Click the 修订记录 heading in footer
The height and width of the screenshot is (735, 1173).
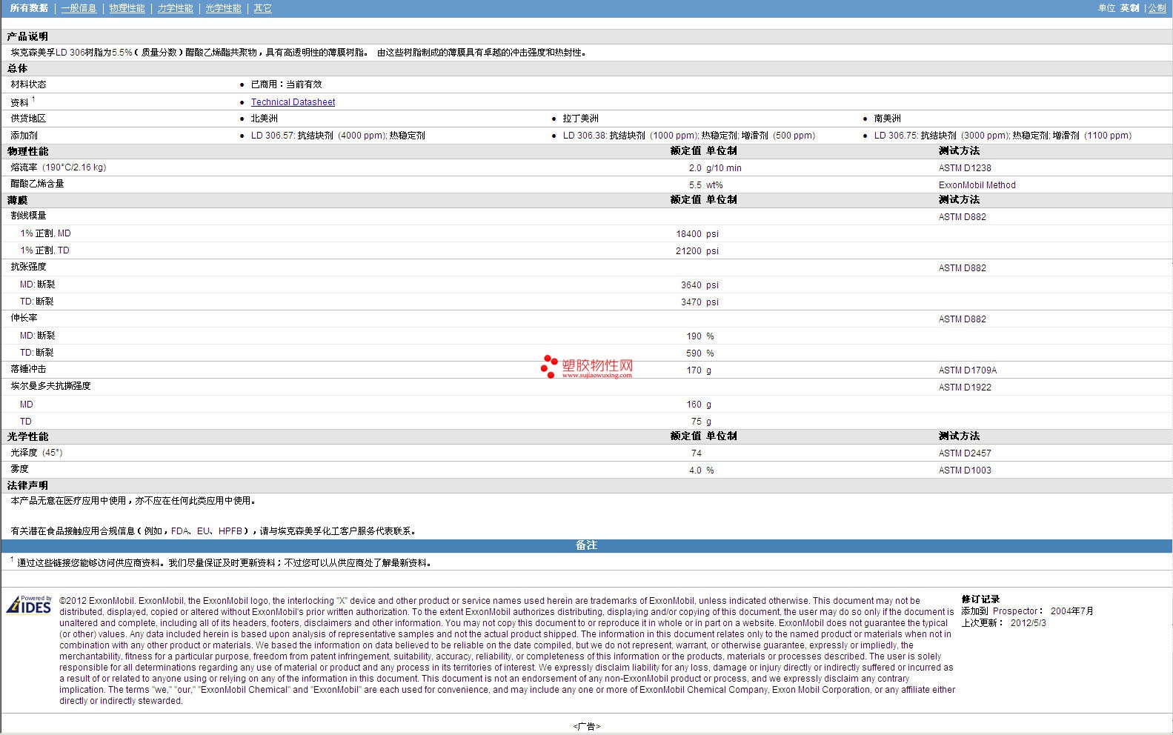pyautogui.click(x=980, y=599)
